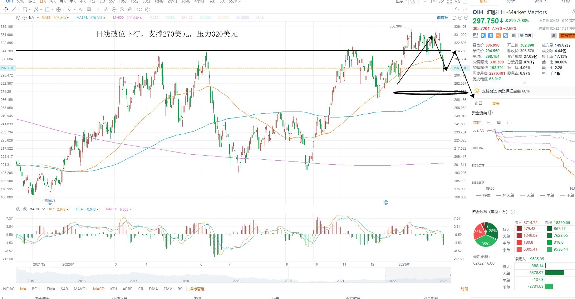575x299 pixels.
Task: Enable the faded MA60 line
Action: point(170,17)
